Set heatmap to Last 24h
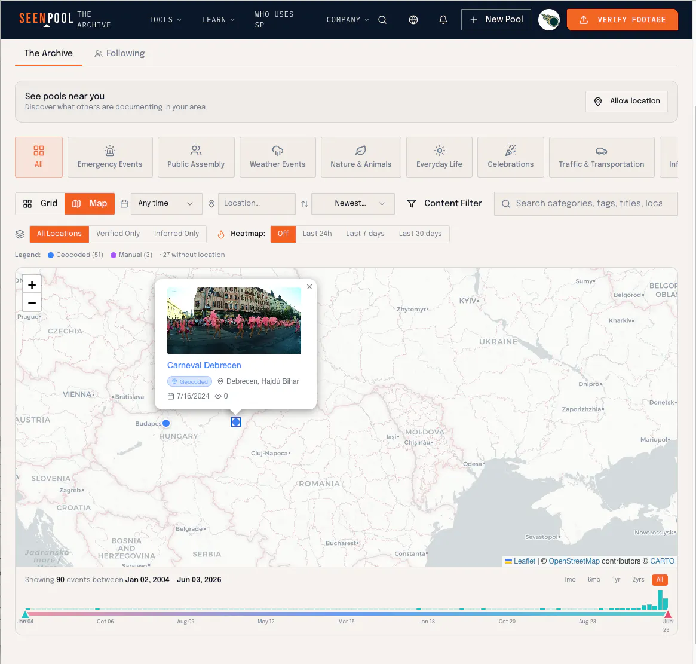The width and height of the screenshot is (696, 664). [317, 234]
